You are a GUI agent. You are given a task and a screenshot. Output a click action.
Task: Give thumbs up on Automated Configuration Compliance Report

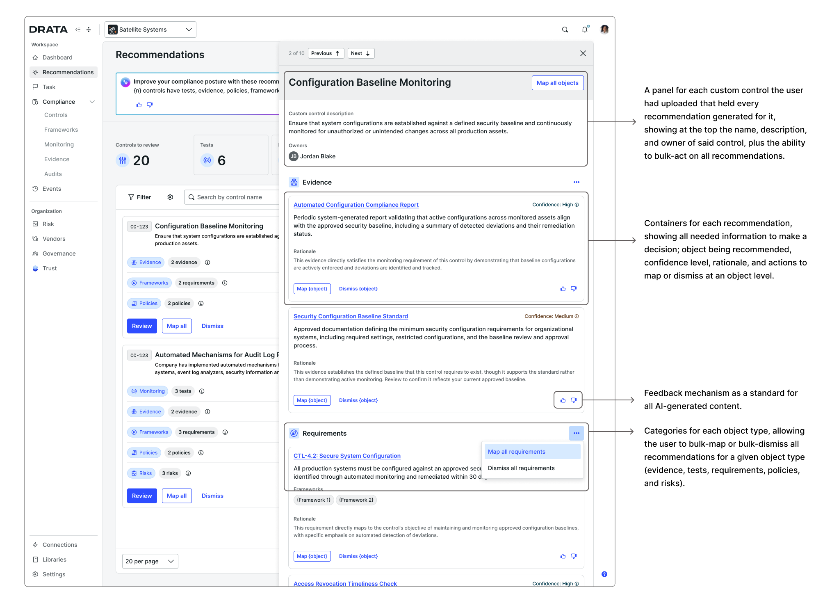click(x=563, y=289)
